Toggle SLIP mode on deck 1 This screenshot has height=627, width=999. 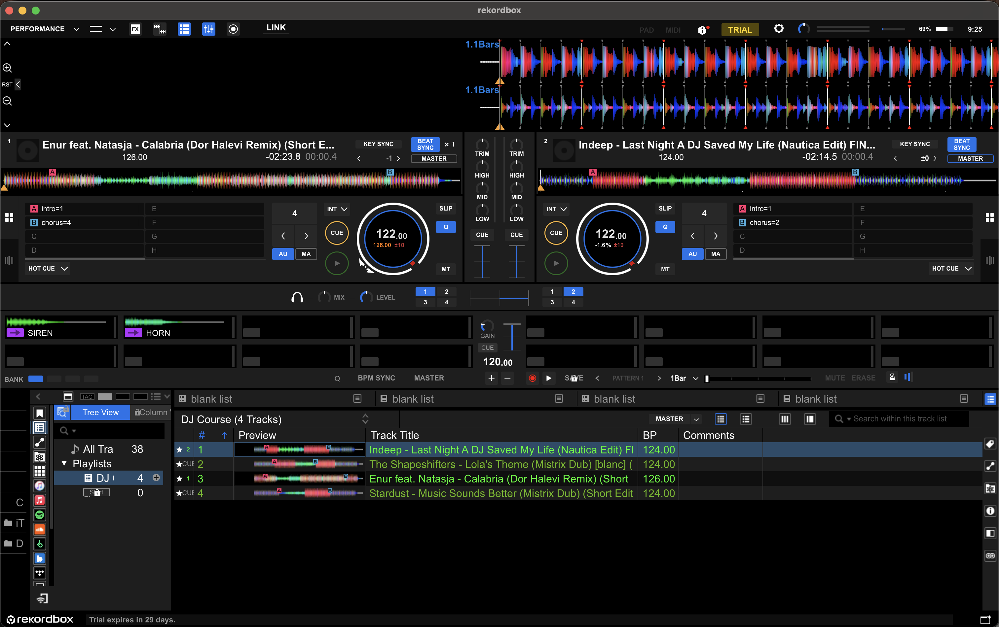[x=446, y=209]
